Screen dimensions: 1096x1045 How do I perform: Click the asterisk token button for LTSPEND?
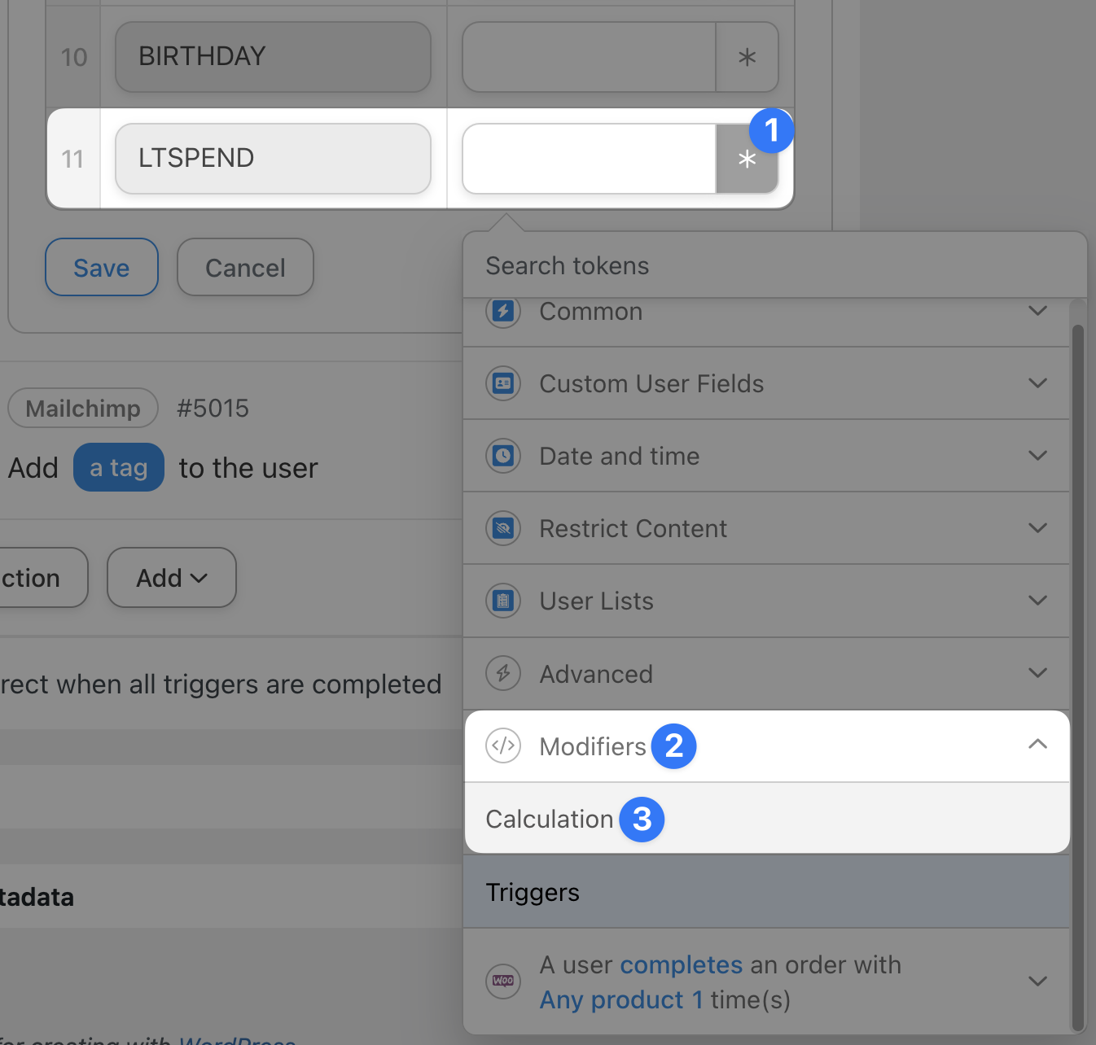(747, 160)
